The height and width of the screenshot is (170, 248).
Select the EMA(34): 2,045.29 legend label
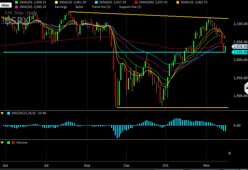(33, 7)
